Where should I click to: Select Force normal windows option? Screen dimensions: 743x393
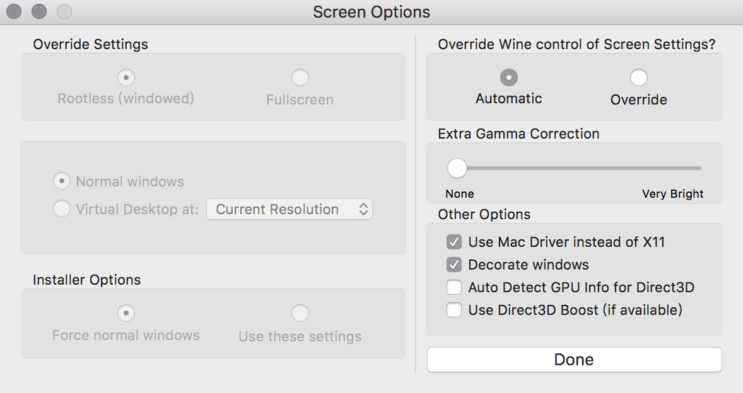point(126,312)
